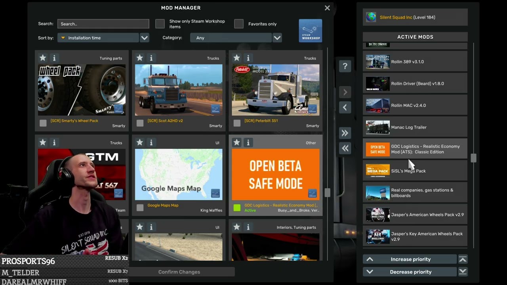Favorite star on Interiors, Tuning parts card
507x285 pixels.
click(236, 227)
